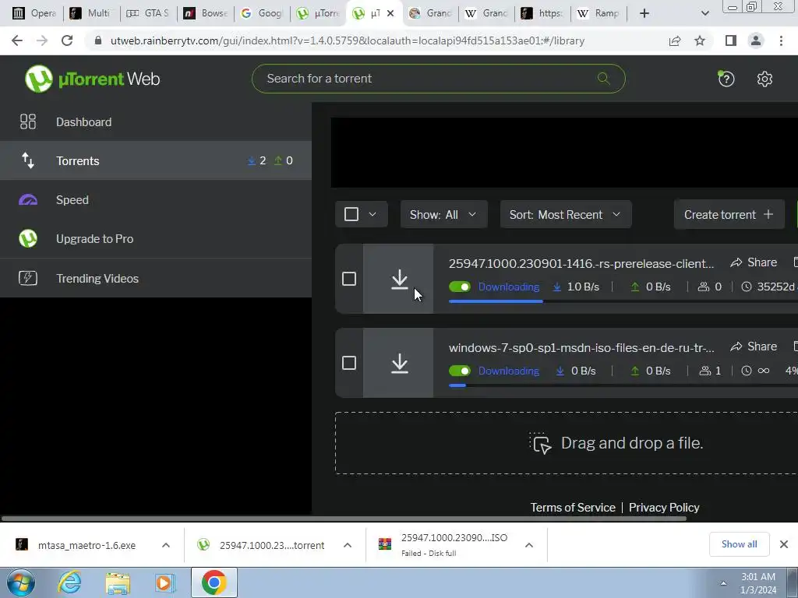Open the Sort: Most Recent dropdown
798x598 pixels.
566,214
